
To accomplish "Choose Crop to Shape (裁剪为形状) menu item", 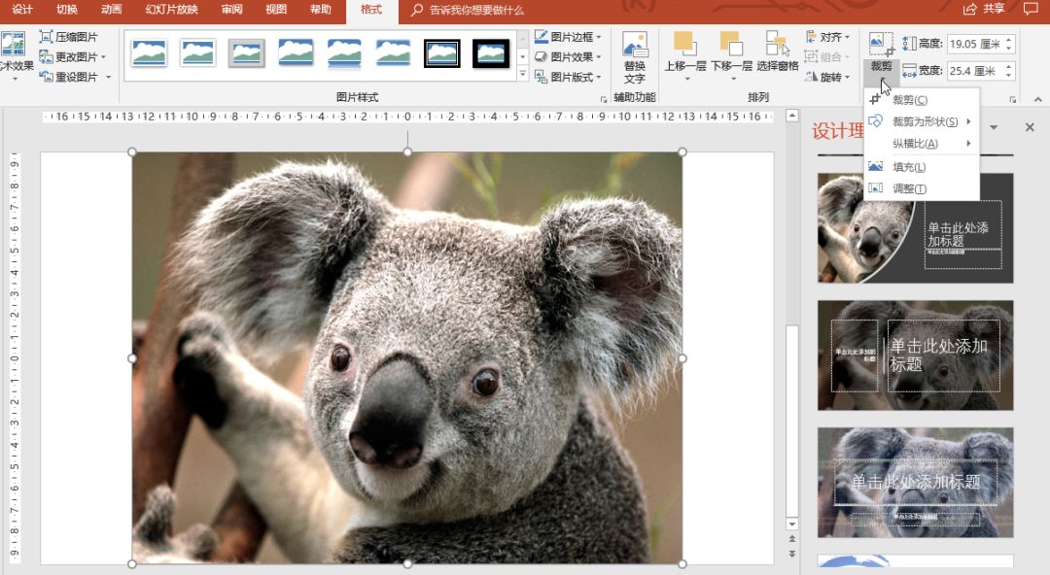I will (x=924, y=121).
